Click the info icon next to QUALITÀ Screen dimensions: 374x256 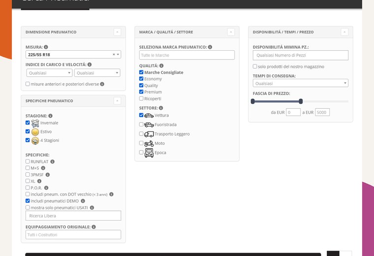point(161,65)
